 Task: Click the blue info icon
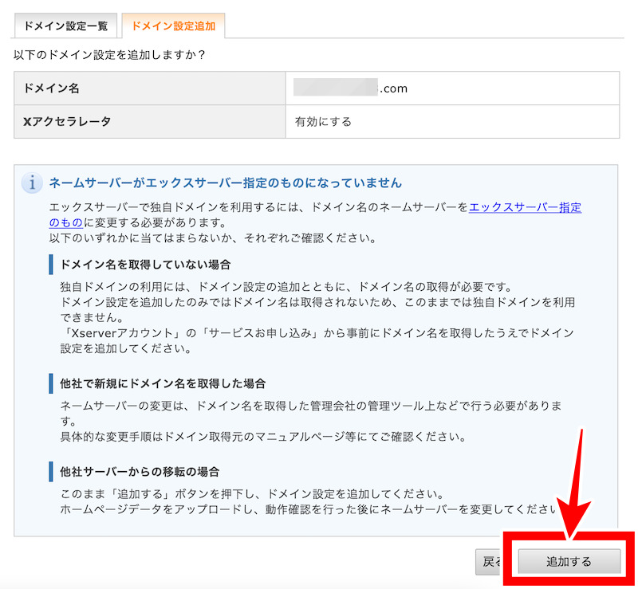click(32, 183)
